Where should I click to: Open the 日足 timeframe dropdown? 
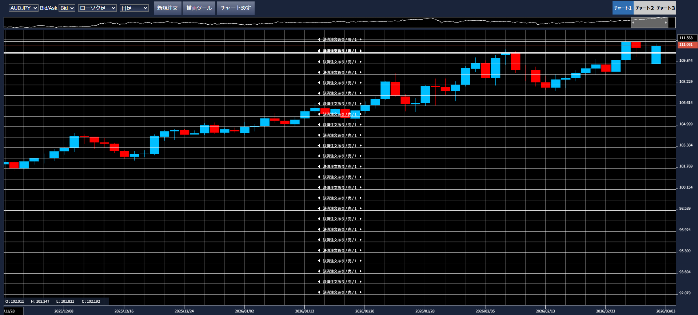pyautogui.click(x=134, y=8)
